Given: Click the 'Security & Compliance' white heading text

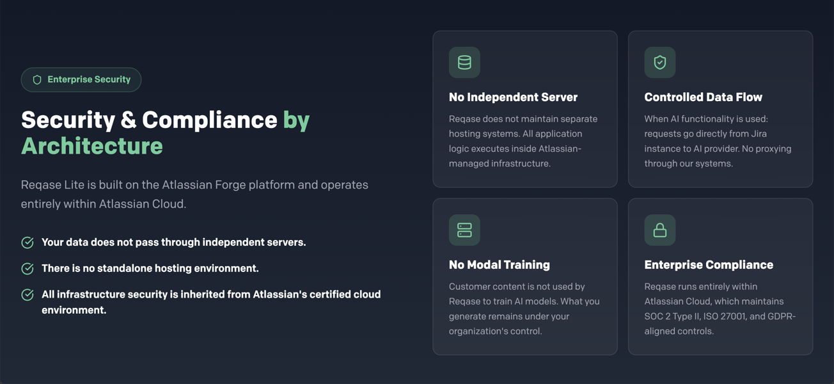Looking at the screenshot, I should [x=149, y=120].
